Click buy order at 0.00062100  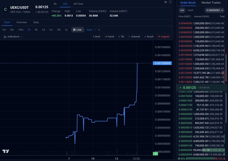[201, 109]
